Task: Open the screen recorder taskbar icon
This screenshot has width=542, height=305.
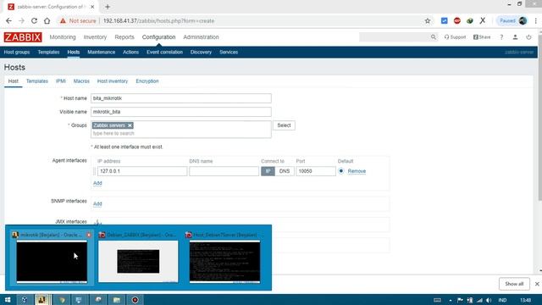Action: 135,300
